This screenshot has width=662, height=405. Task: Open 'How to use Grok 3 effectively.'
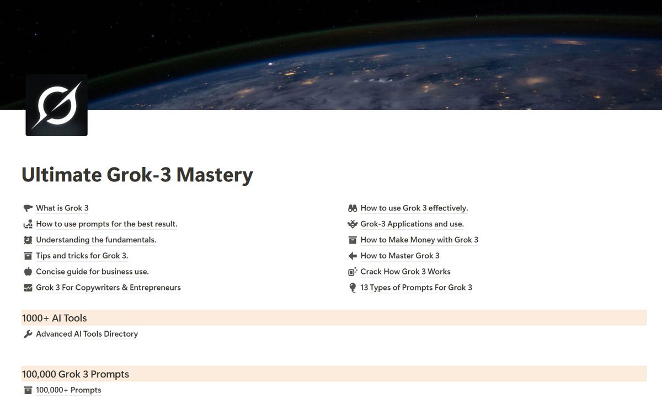[414, 208]
